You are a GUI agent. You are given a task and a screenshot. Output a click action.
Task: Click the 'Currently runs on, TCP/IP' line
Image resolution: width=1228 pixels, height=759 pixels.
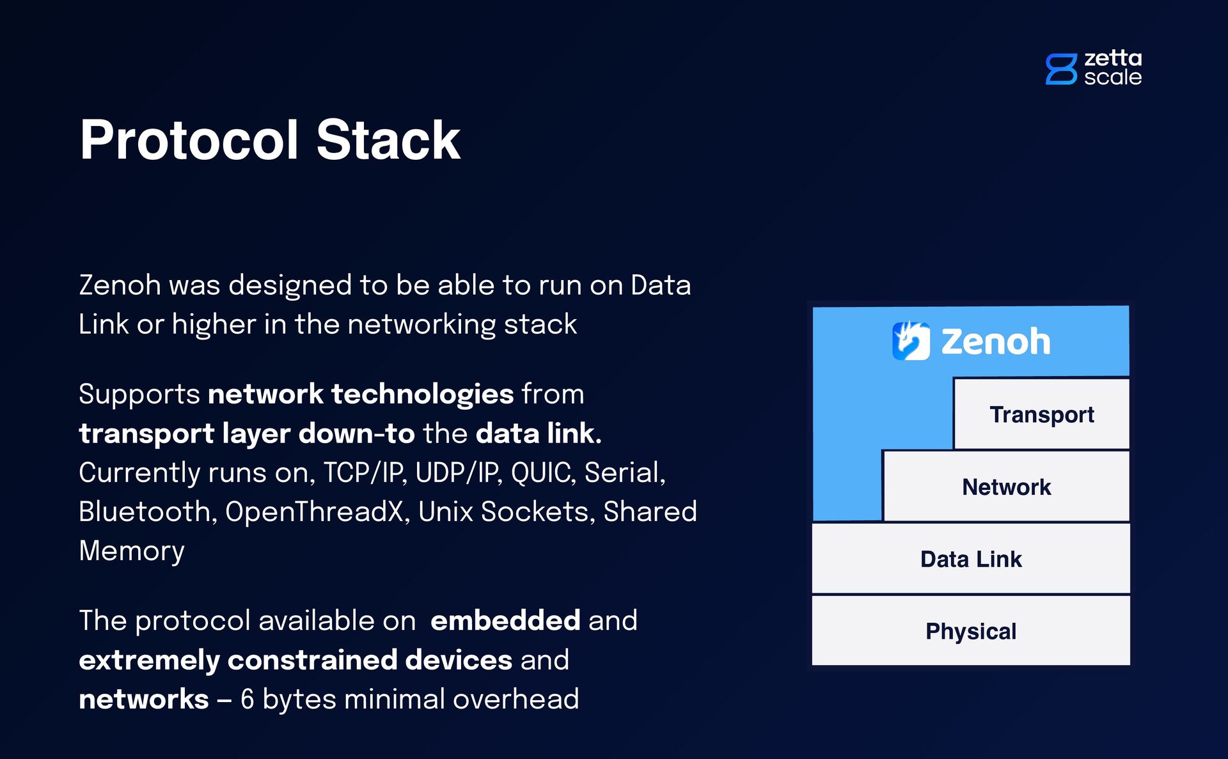372,473
